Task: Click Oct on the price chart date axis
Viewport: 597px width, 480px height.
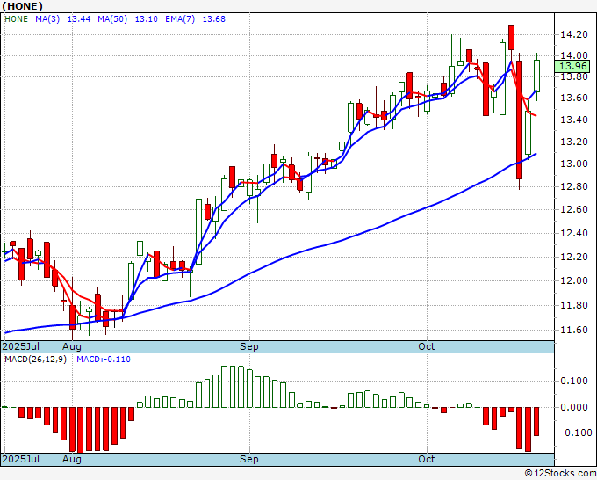Action: [427, 346]
